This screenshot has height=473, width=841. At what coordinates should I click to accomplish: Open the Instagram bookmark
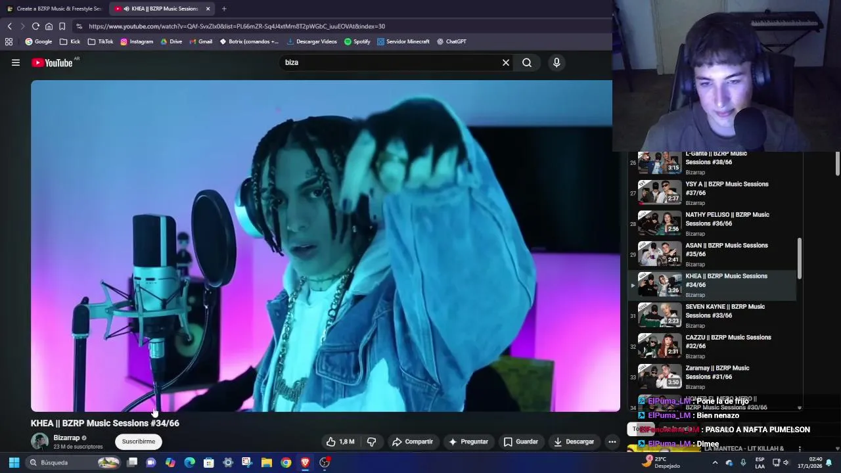137,41
